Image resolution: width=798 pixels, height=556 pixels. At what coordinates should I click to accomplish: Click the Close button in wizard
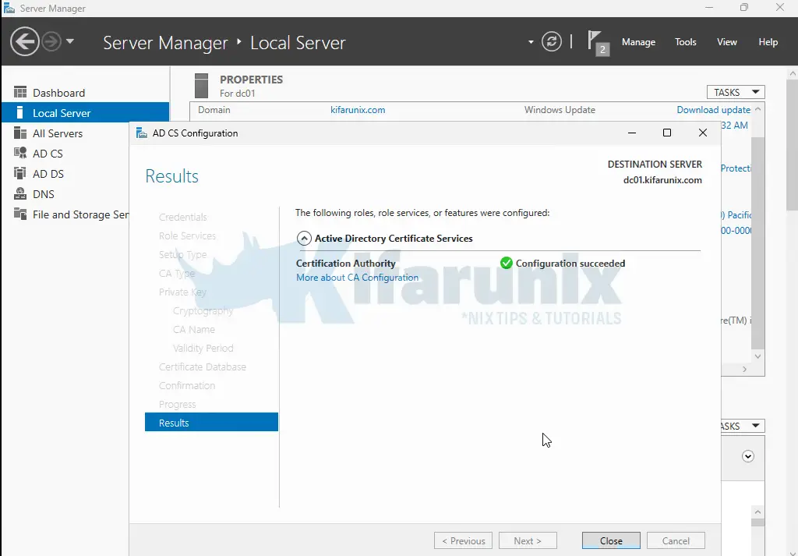click(611, 540)
